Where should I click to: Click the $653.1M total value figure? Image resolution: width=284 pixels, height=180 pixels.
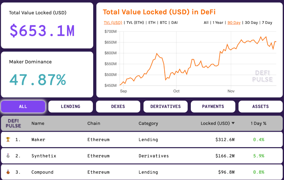point(42,31)
